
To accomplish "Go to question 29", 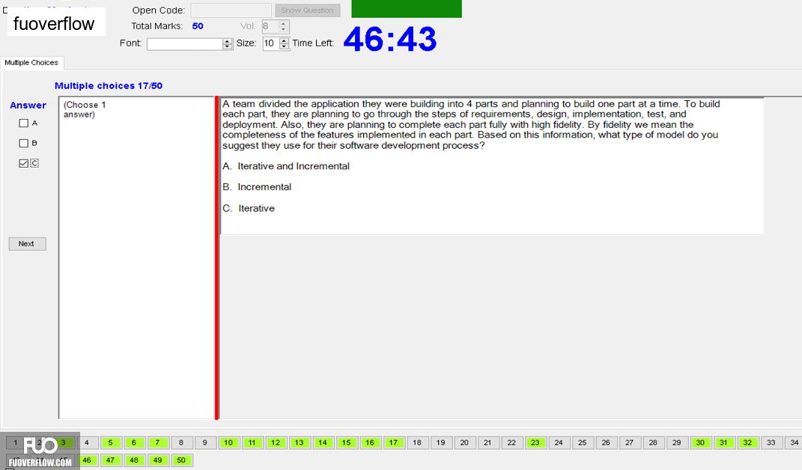I will pyautogui.click(x=677, y=442).
